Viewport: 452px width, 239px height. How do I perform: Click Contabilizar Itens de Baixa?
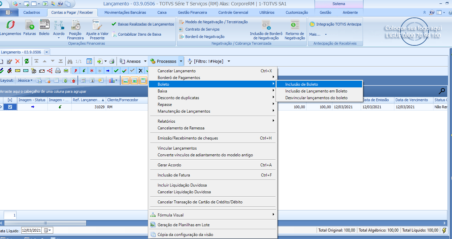click(136, 34)
